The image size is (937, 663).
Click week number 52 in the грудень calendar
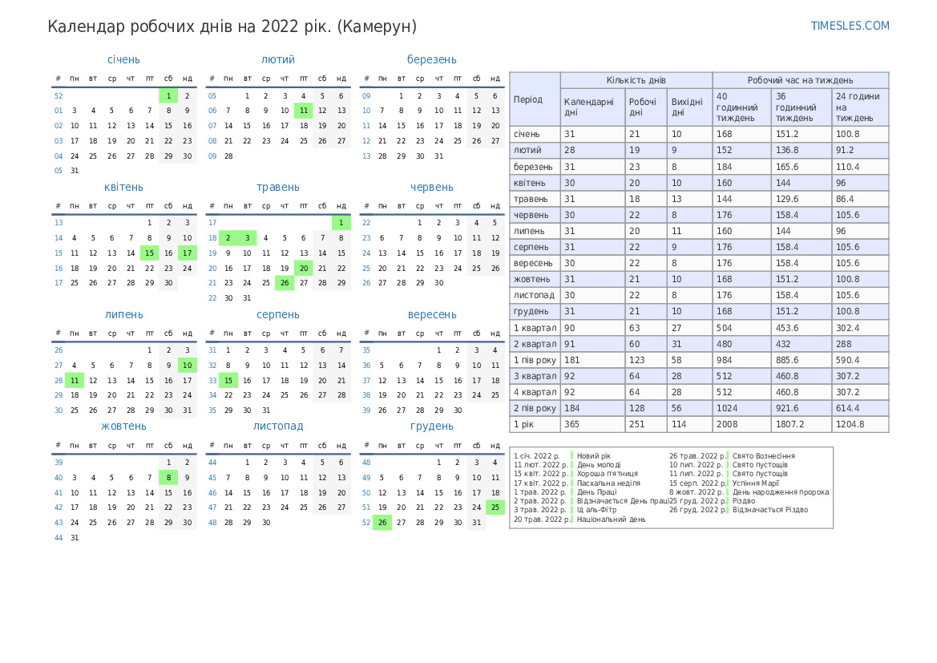[x=366, y=523]
